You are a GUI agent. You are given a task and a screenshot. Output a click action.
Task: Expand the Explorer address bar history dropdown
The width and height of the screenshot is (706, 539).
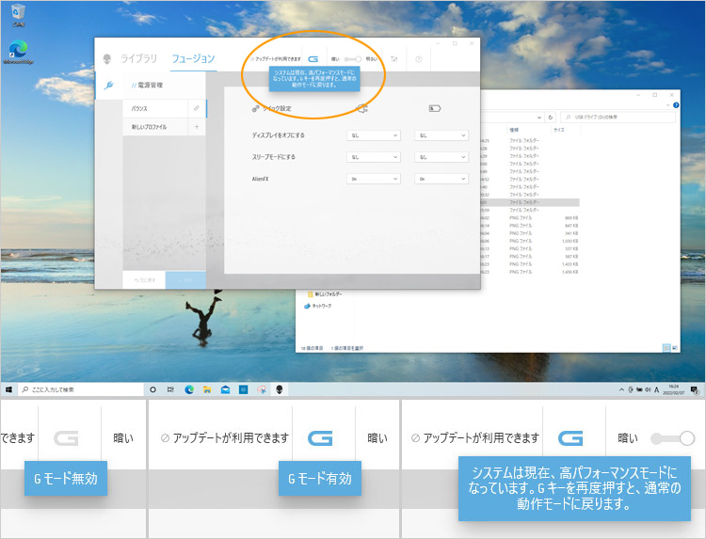tap(539, 117)
